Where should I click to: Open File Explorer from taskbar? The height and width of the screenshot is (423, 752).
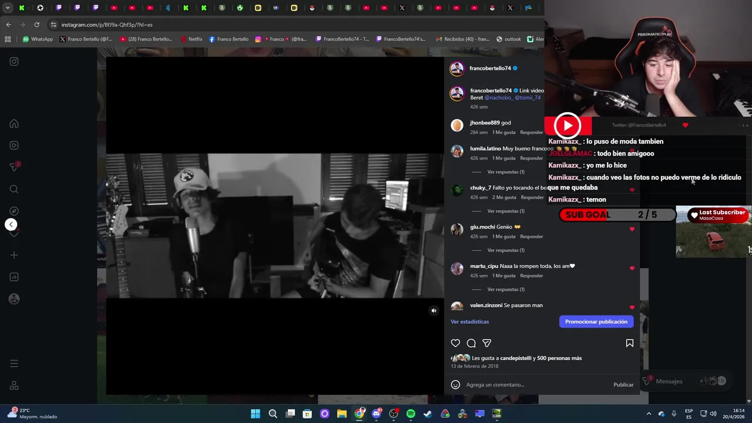click(x=342, y=414)
